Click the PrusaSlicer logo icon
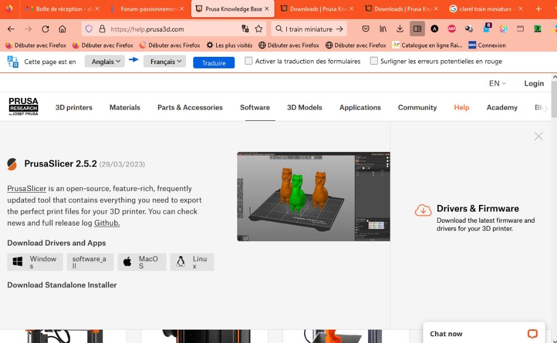The width and height of the screenshot is (557, 343). [x=12, y=164]
